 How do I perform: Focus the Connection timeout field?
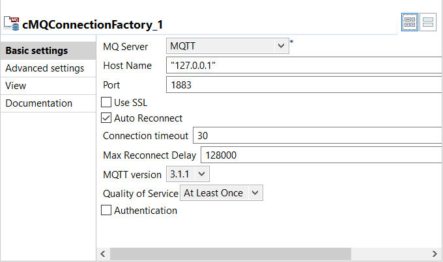tap(317, 136)
